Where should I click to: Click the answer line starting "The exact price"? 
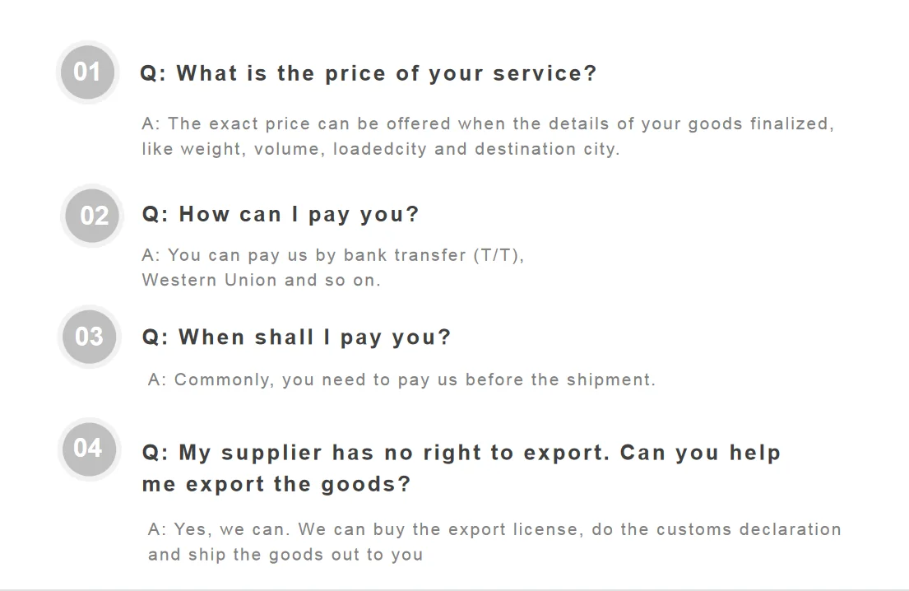[488, 124]
